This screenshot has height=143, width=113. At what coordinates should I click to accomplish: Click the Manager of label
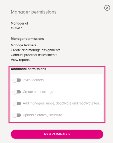point(19,23)
